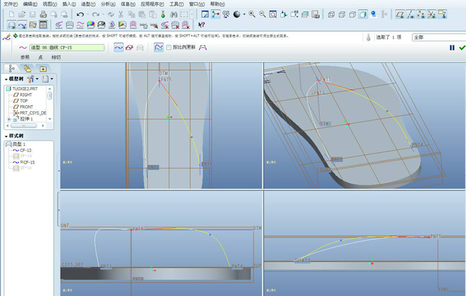The width and height of the screenshot is (466, 296).
Task: Pause the curve edit with pause icon
Action: (452, 48)
